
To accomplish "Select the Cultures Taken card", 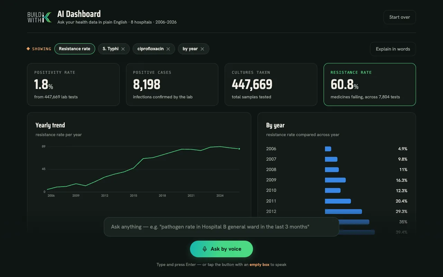I will click(x=271, y=84).
